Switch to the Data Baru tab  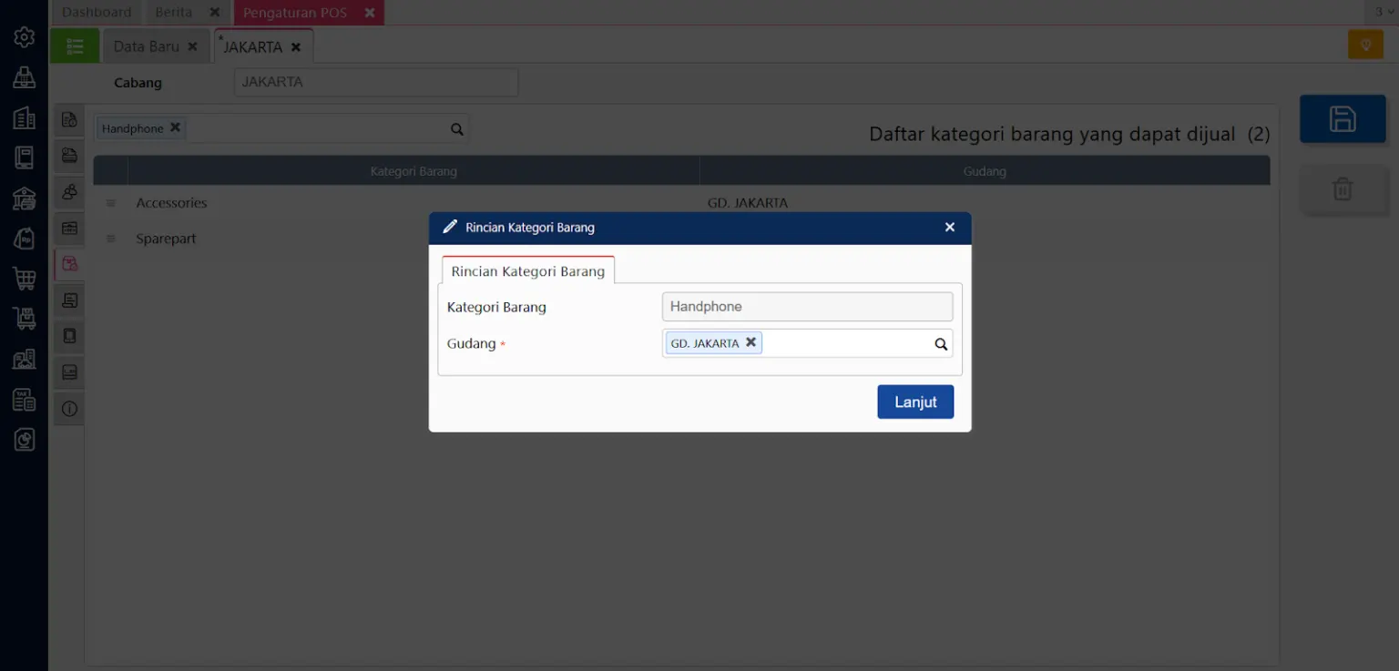[x=146, y=46]
